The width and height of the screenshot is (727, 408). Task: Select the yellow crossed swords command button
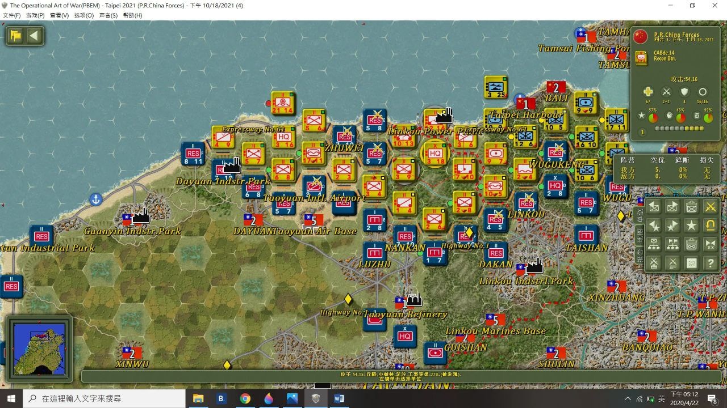coord(710,207)
